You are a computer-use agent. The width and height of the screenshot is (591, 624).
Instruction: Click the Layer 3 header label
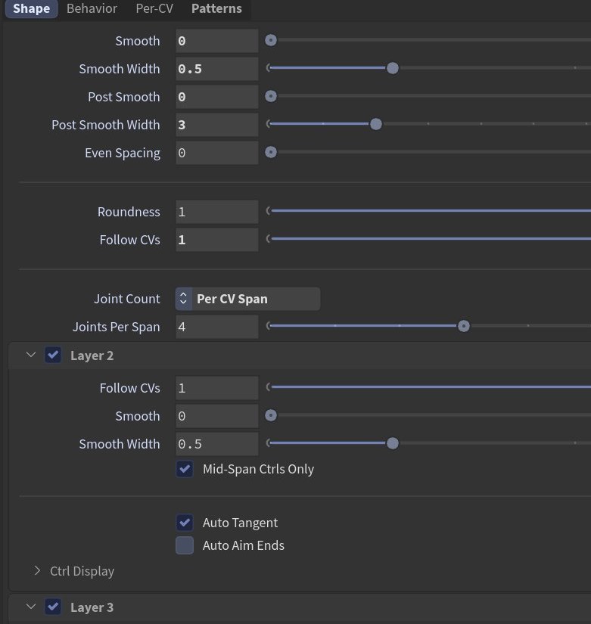coord(92,607)
